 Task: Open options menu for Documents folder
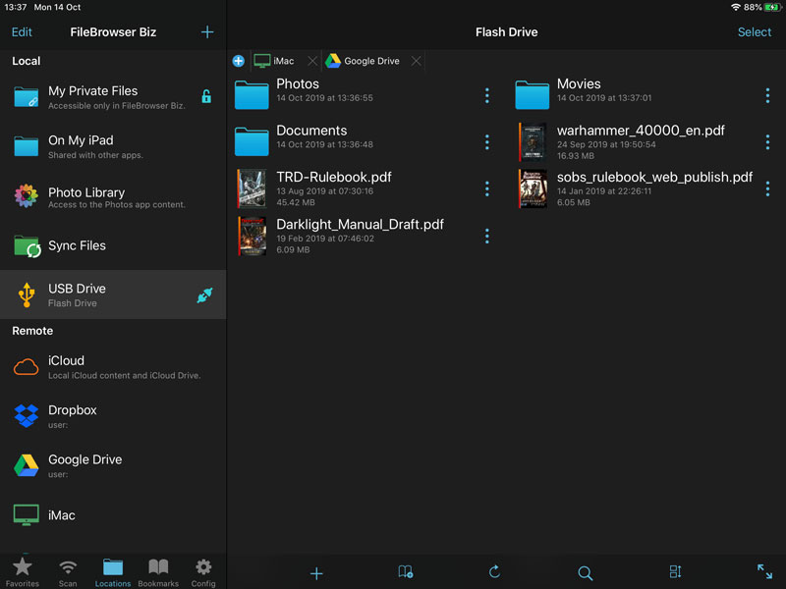point(486,142)
